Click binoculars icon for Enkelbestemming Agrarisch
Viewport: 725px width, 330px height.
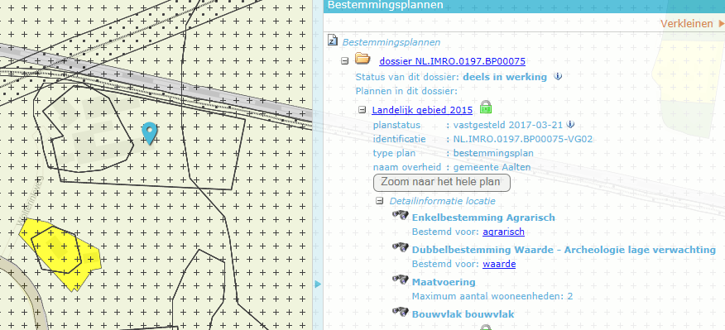401,214
